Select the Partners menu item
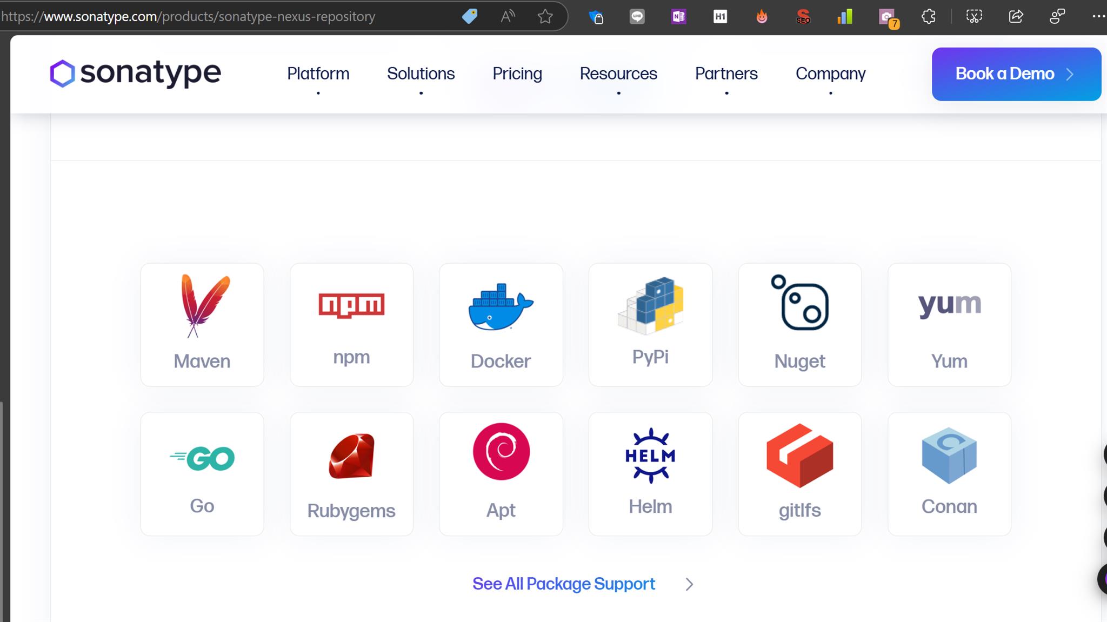Viewport: 1107px width, 622px height. [726, 73]
